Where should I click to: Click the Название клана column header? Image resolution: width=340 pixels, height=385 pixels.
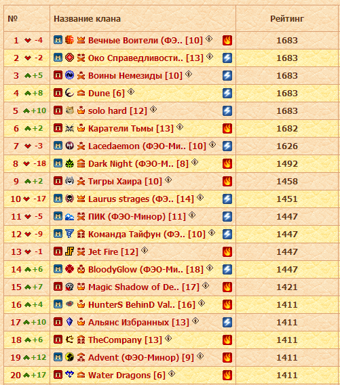click(x=88, y=19)
